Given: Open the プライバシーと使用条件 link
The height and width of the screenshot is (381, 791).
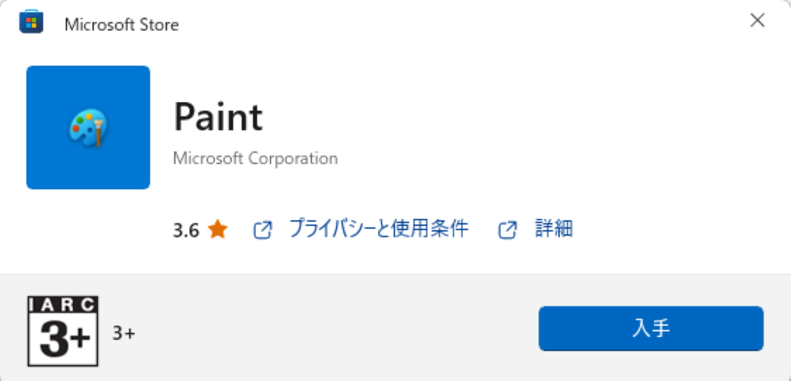Looking at the screenshot, I should (379, 229).
